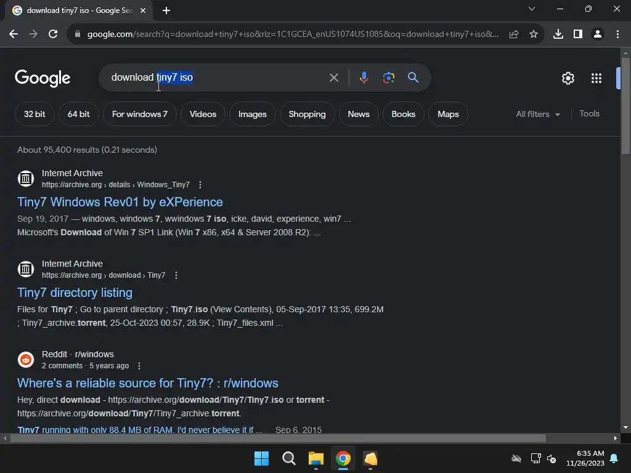Reload the current page
The image size is (631, 473).
click(x=53, y=34)
